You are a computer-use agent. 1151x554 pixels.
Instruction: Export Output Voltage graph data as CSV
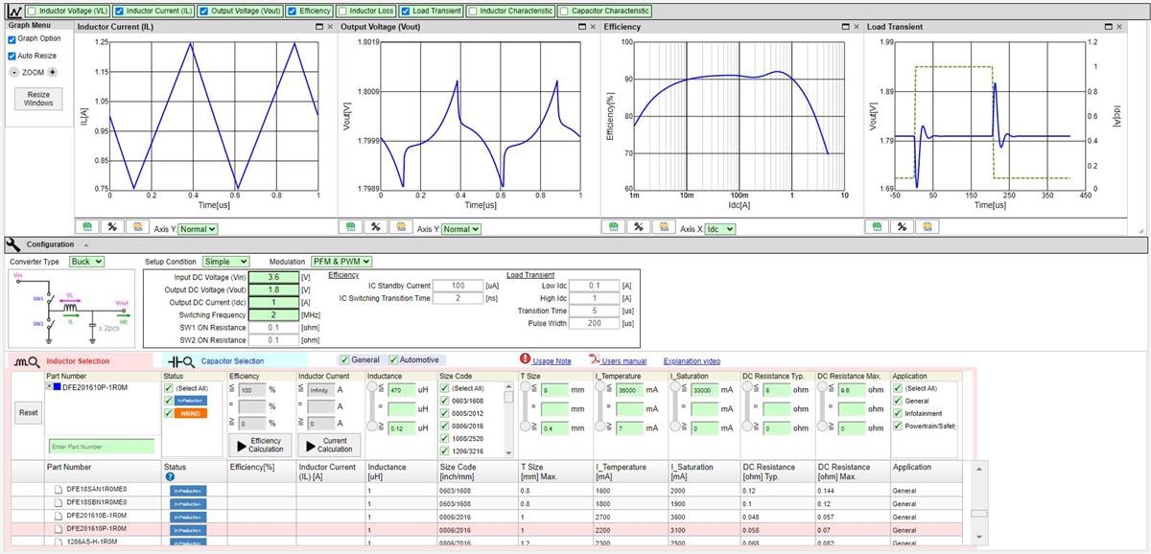[350, 226]
